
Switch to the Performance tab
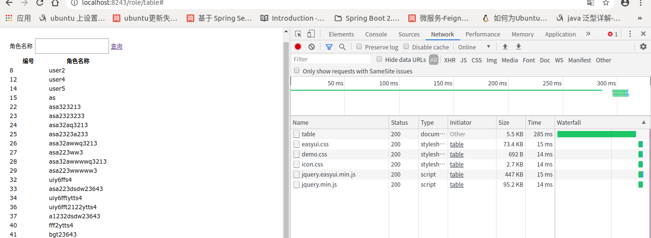(483, 34)
